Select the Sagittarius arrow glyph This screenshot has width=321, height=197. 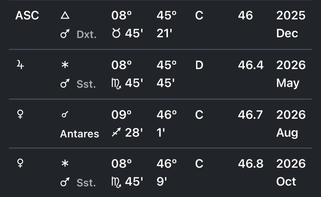click(116, 133)
